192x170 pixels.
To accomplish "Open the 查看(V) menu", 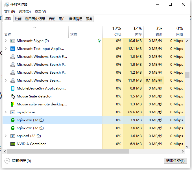I will click(40, 12).
